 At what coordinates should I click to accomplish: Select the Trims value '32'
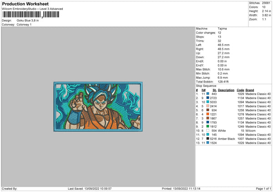[219, 41]
